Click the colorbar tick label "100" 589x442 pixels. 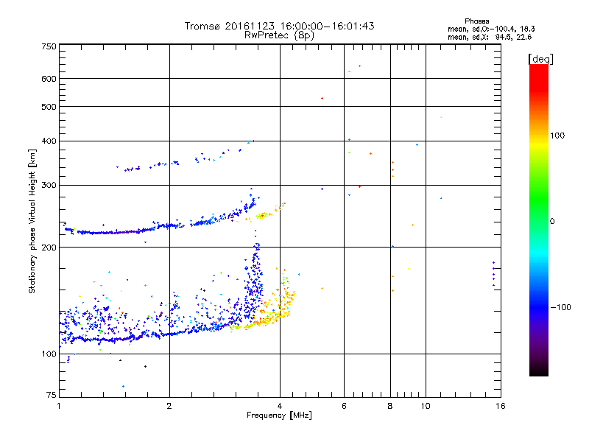tap(557, 136)
